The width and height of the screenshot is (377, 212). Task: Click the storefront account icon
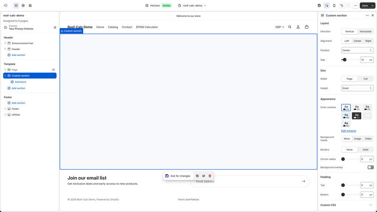tap(298, 27)
